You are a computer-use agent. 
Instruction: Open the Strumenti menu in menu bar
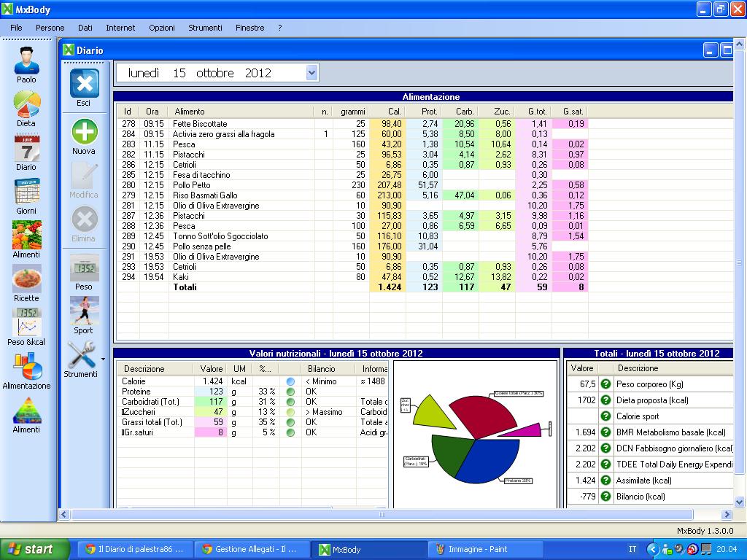[205, 28]
